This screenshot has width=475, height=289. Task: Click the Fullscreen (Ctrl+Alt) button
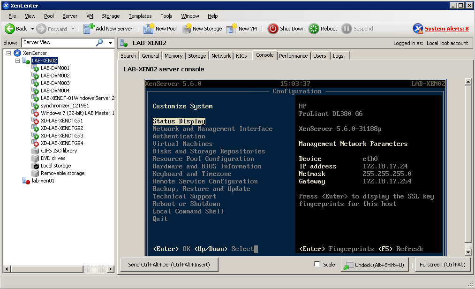(443, 264)
